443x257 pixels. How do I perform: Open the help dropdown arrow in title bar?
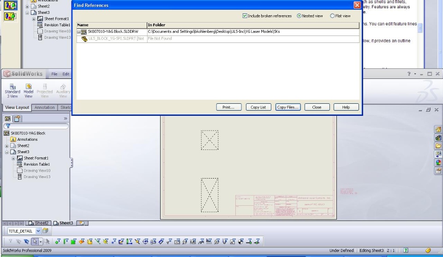(415, 74)
